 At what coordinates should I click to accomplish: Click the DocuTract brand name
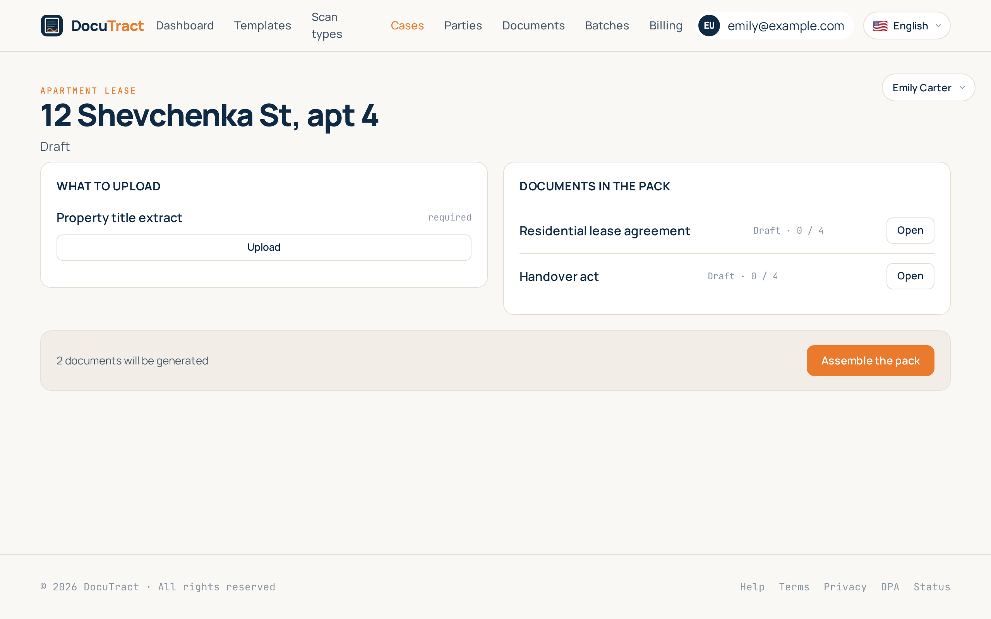coord(107,26)
